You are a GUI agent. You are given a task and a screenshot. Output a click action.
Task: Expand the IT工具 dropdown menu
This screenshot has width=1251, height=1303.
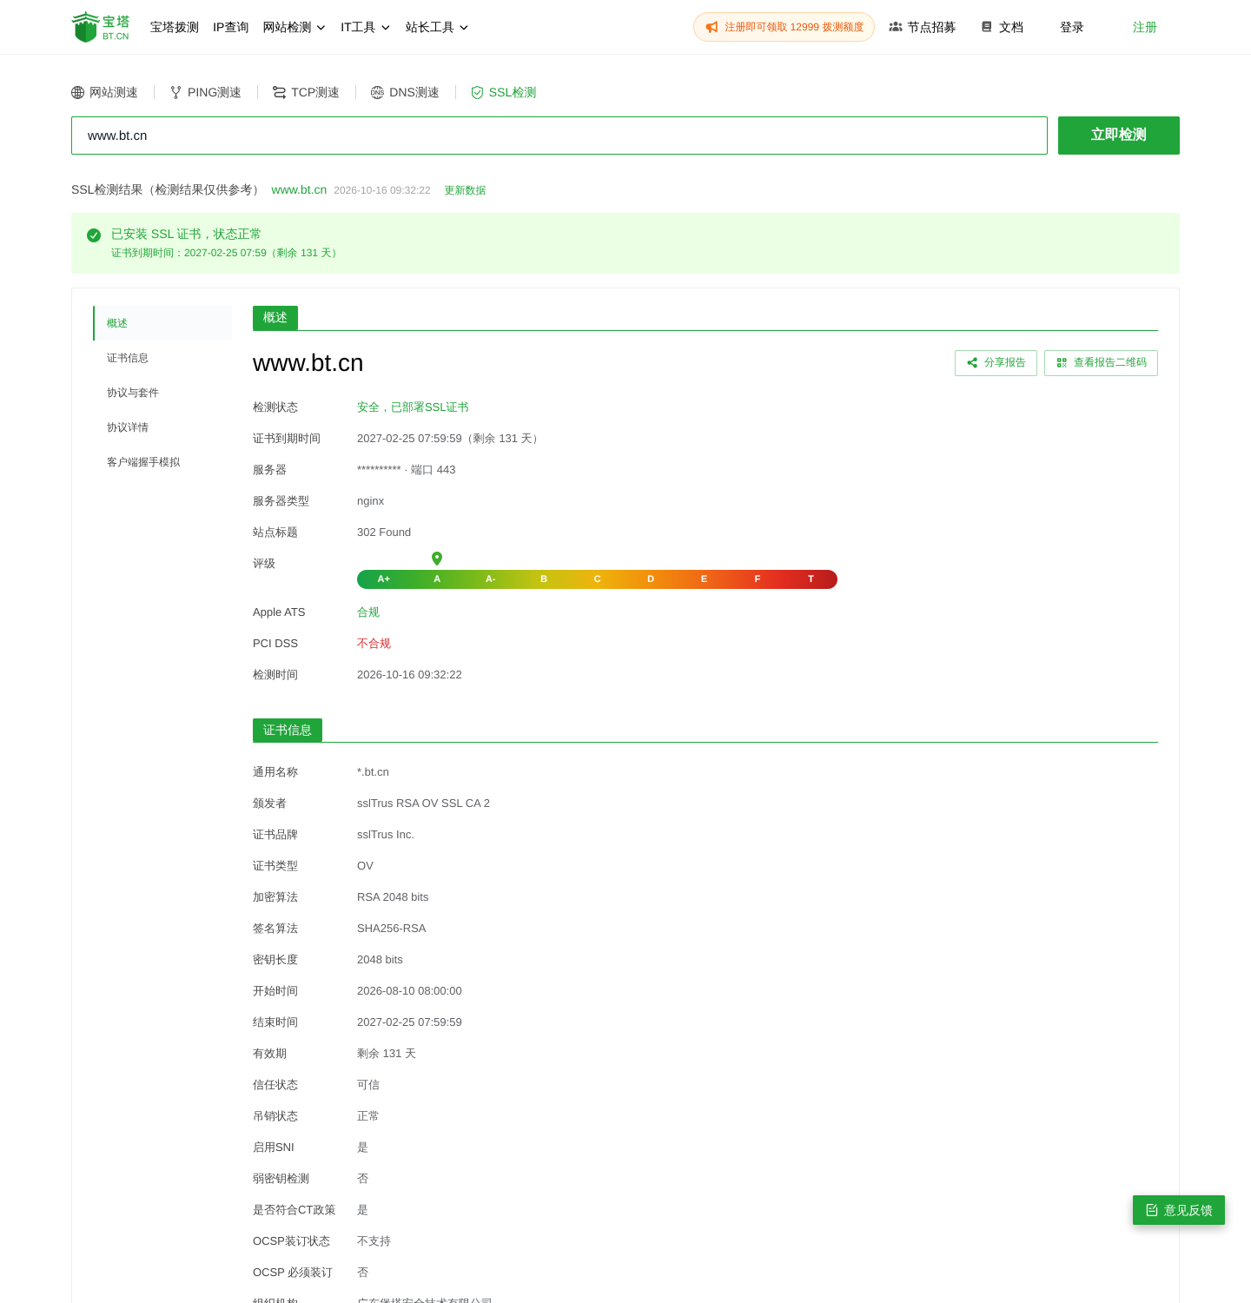pyautogui.click(x=366, y=28)
